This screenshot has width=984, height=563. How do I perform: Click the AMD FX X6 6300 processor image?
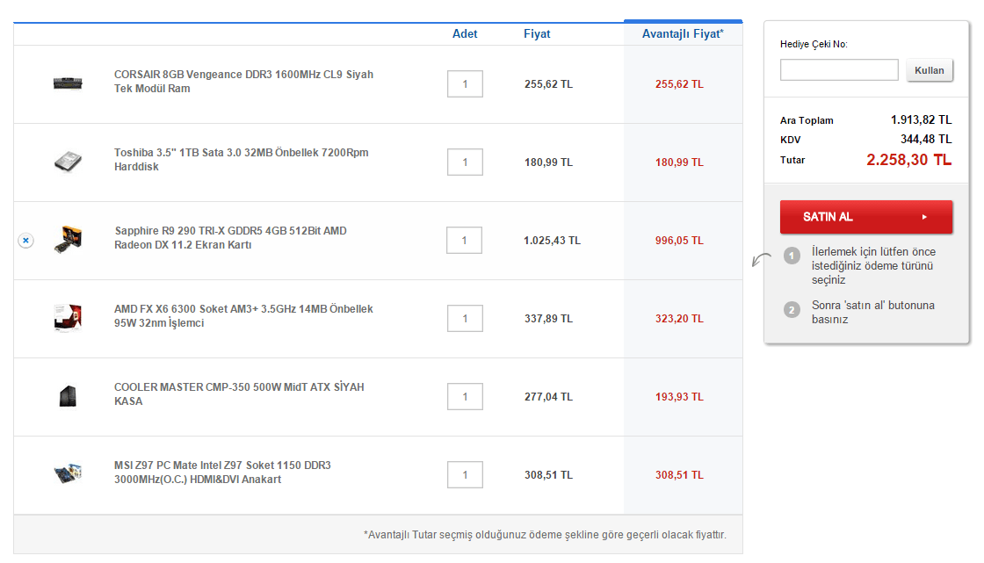(68, 317)
